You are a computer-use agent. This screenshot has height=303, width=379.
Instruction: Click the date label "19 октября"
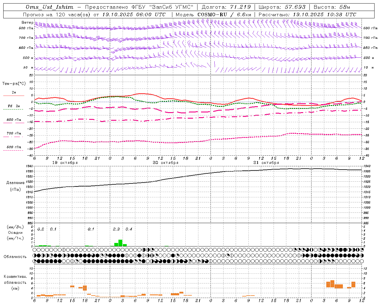pyautogui.click(x=65, y=163)
